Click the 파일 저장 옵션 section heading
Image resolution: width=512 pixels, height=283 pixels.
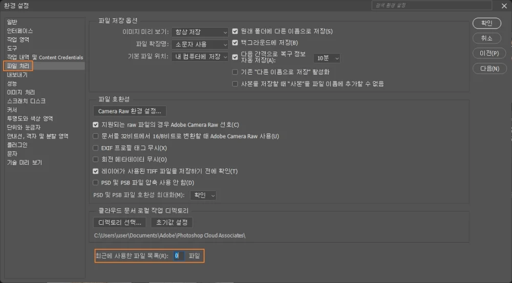click(x=118, y=20)
